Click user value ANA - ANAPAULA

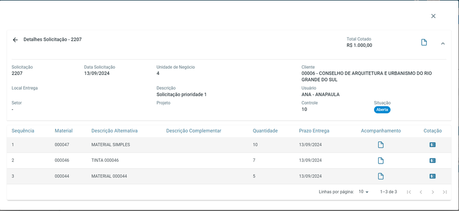click(321, 94)
